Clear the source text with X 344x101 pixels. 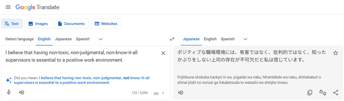[x=163, y=53]
